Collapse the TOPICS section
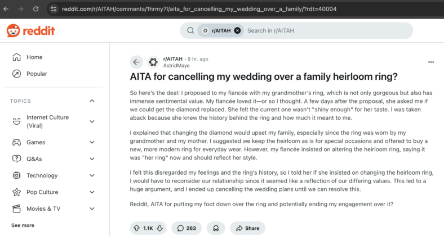 (x=92, y=101)
